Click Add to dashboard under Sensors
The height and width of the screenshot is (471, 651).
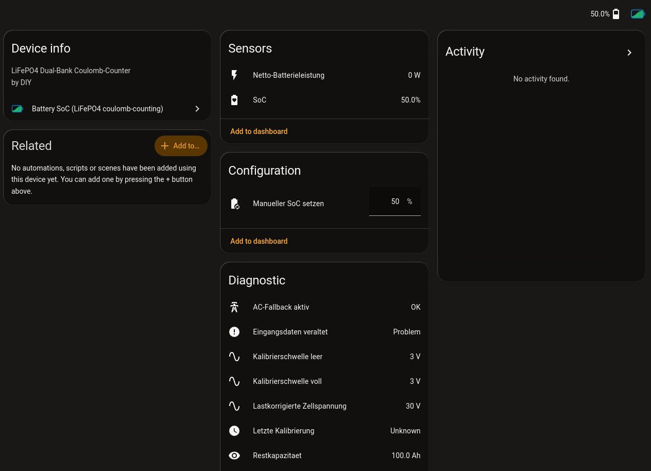[x=259, y=131]
